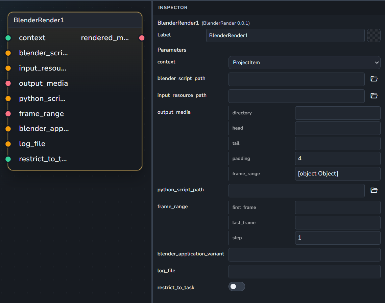Screen dimensions: 385x303
Task: Open folder browser for input_resource_path
Action: [374, 96]
